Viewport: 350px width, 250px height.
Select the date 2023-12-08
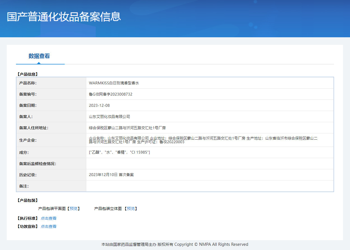(99, 105)
